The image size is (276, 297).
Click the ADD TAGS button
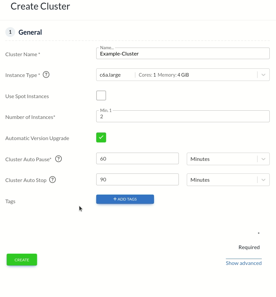click(125, 199)
